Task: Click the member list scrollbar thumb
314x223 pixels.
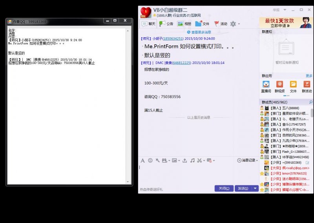Action: tap(312, 113)
